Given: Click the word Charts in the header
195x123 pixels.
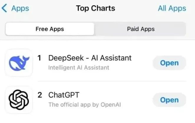Looking at the screenshot, I should tap(103, 8).
